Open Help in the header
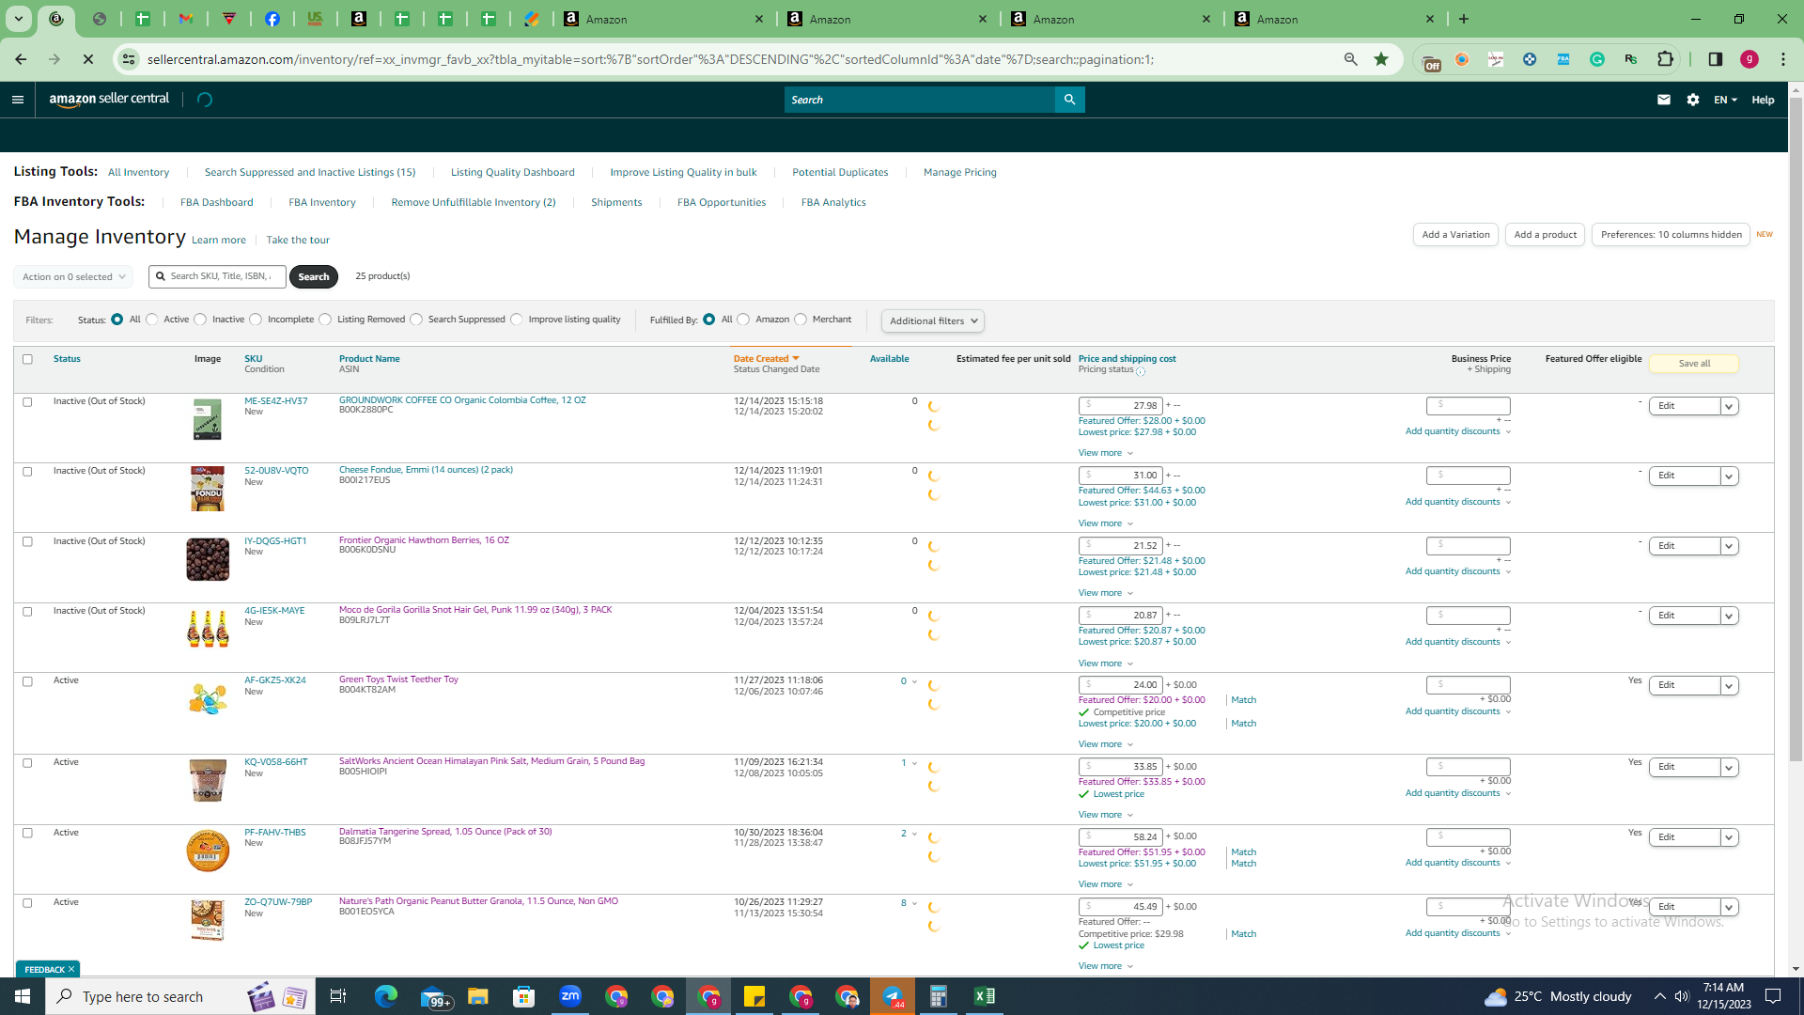Image resolution: width=1804 pixels, height=1015 pixels. click(1763, 100)
